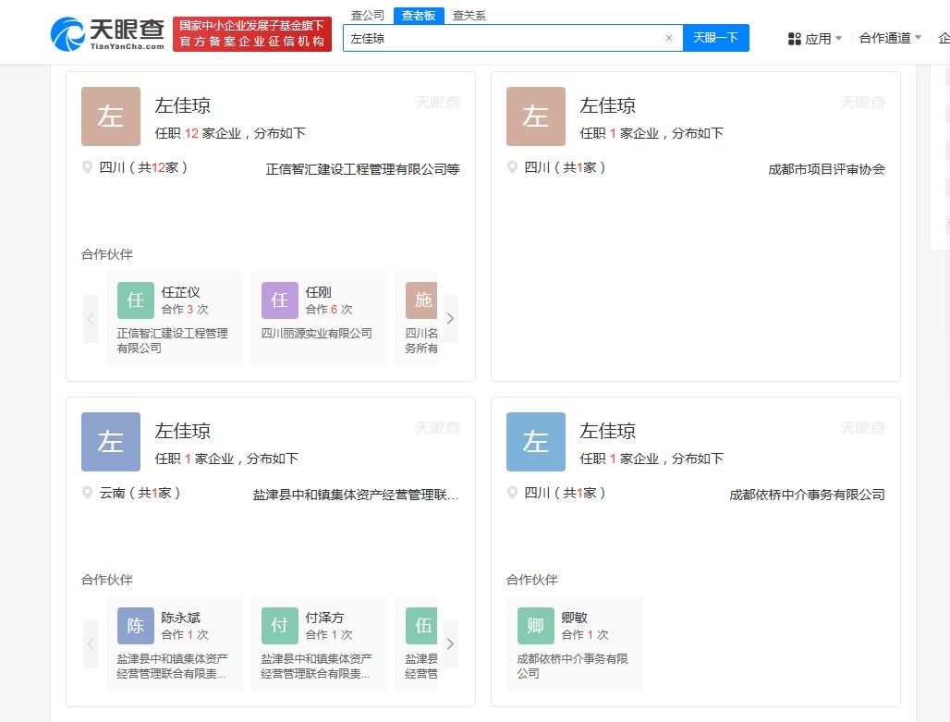
Task: Open 正信智汇建设工程管理有限公司等 company link
Action: pos(362,169)
